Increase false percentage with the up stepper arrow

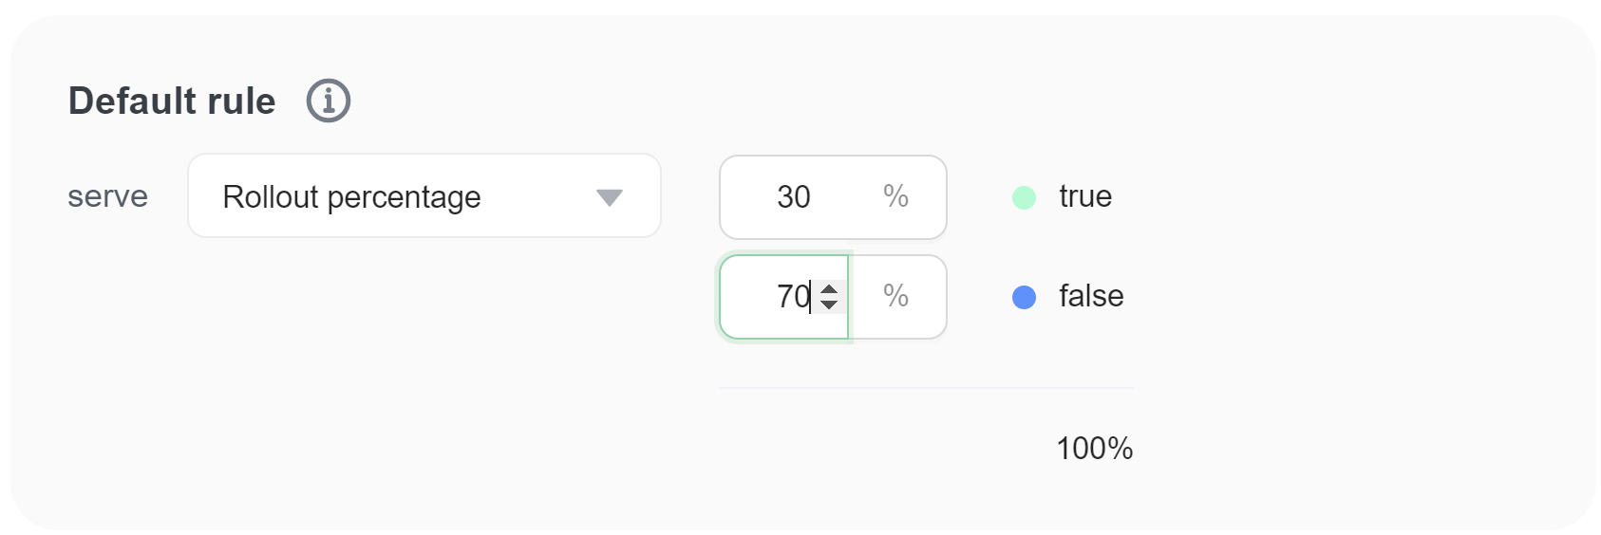coord(829,289)
